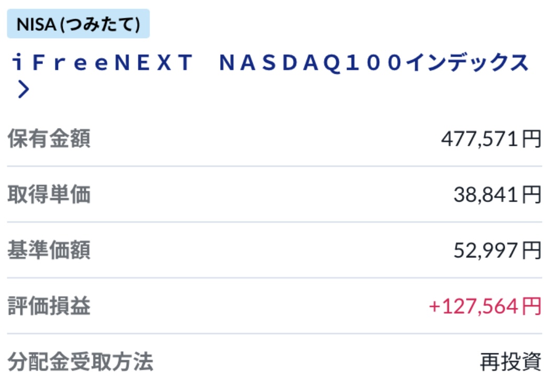Click the インデックス text in fund name
The image size is (555, 379).
click(x=467, y=63)
